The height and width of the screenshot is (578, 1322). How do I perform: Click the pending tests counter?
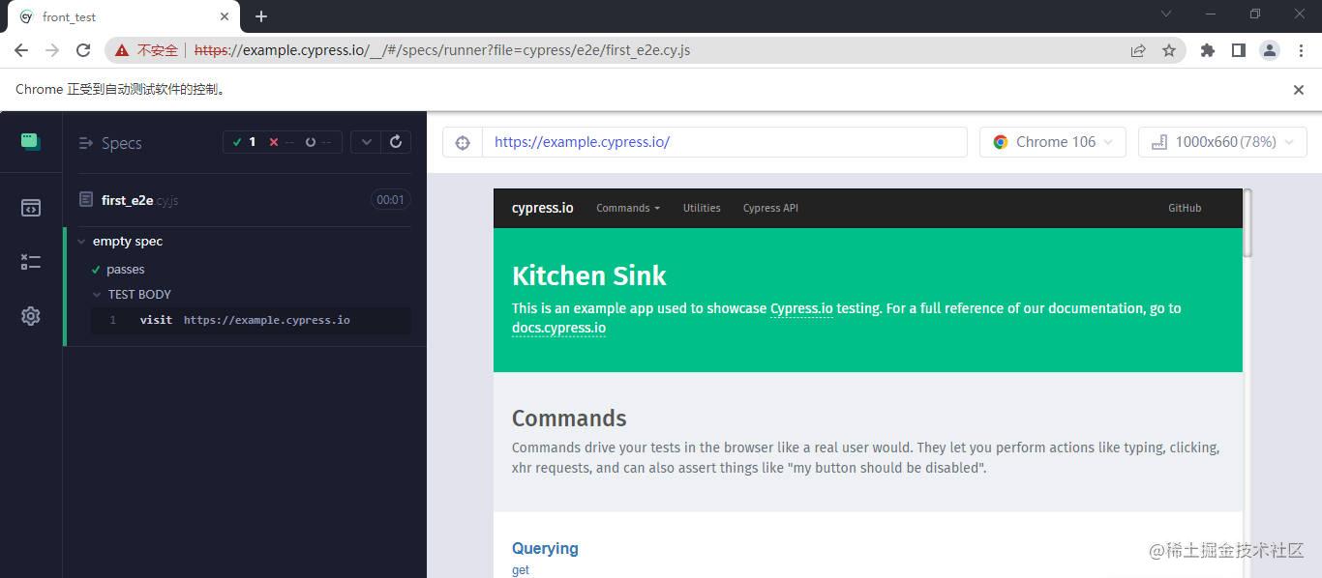tap(318, 142)
